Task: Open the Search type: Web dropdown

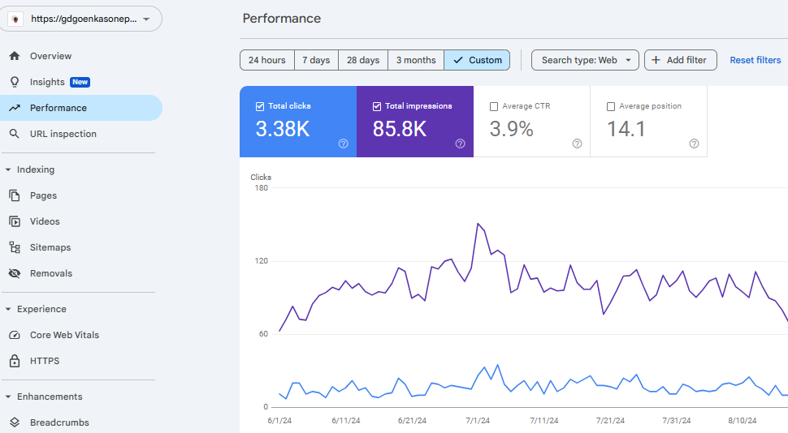Action: [x=585, y=60]
